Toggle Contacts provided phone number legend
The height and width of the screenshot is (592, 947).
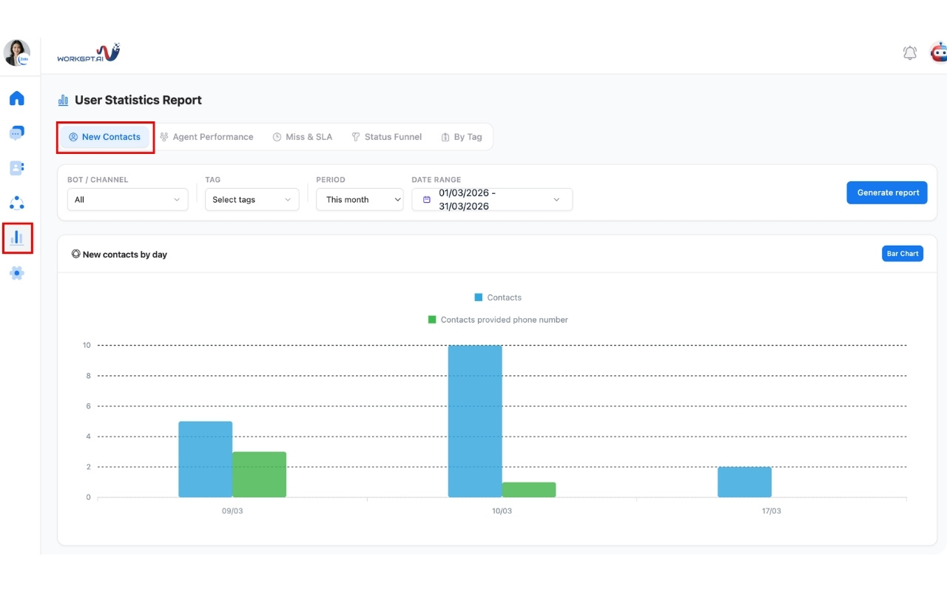click(498, 320)
